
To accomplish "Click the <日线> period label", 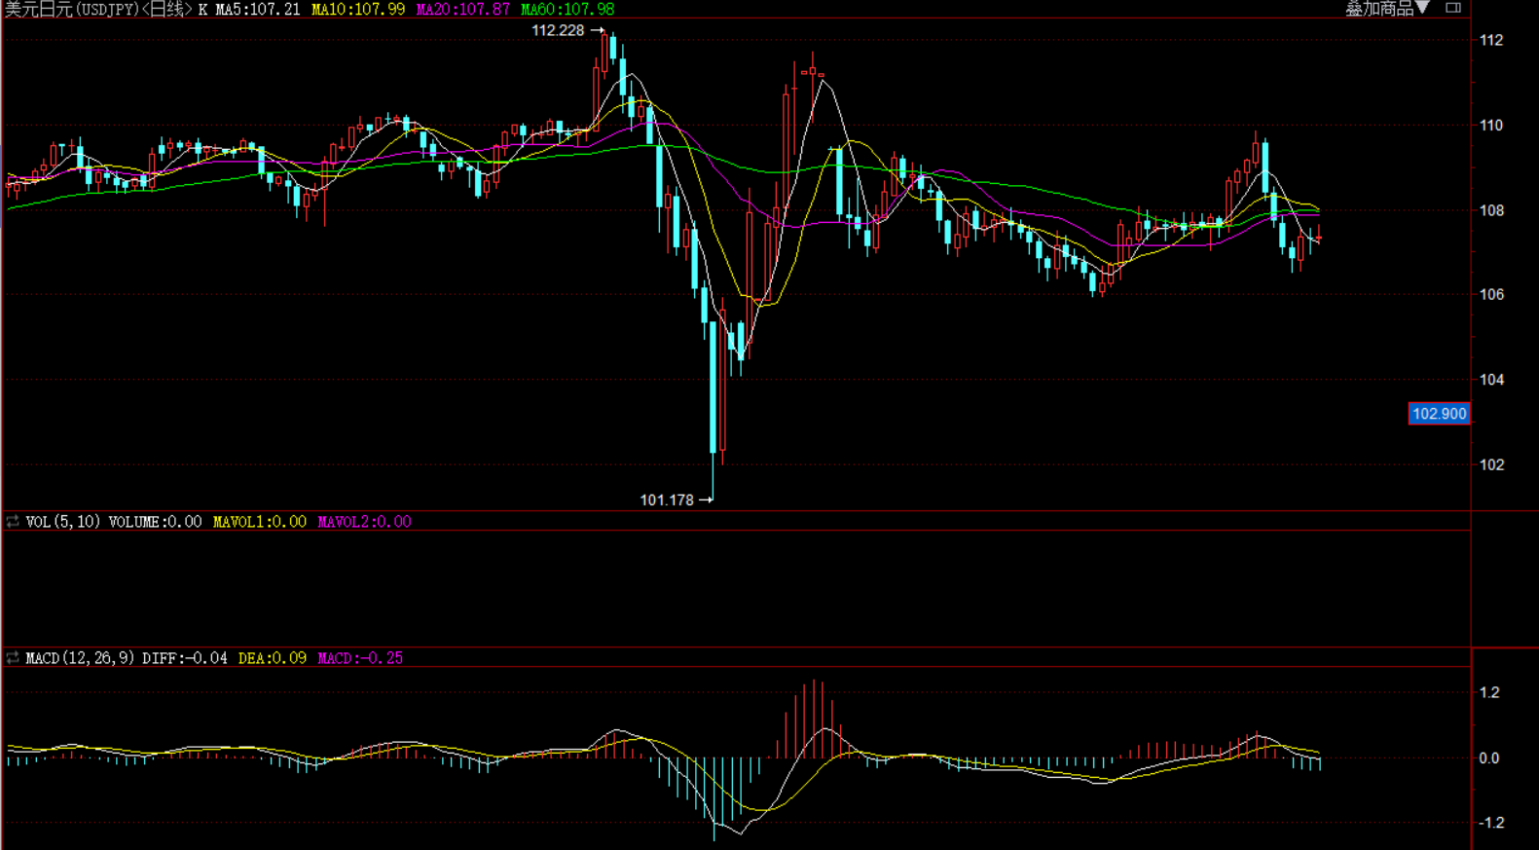I will [x=165, y=10].
